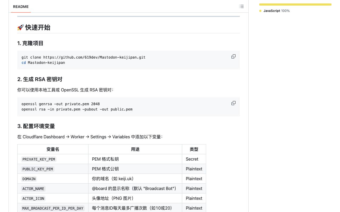Copy the git clone code block
This screenshot has width=340, height=212.
pos(233,56)
